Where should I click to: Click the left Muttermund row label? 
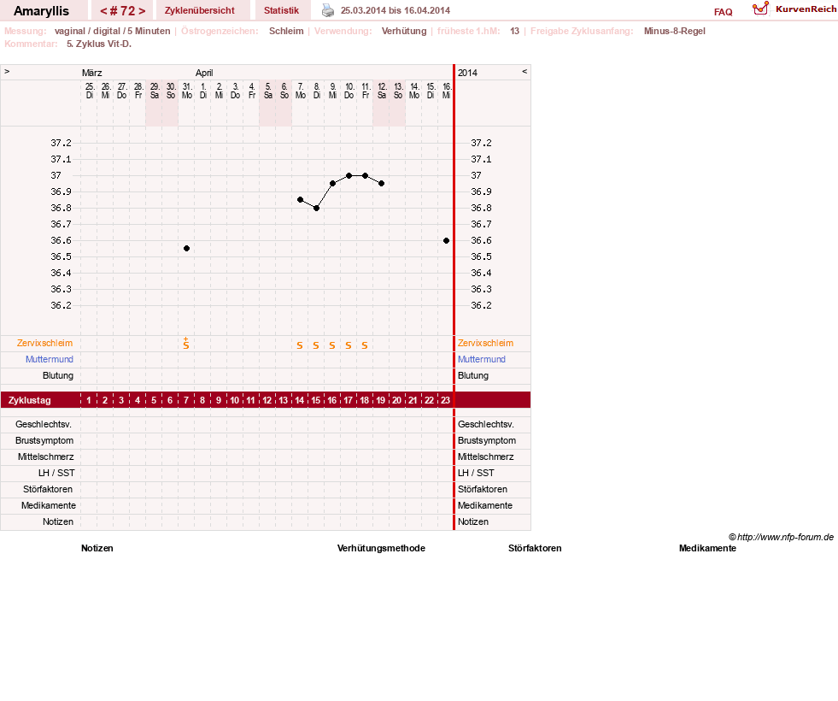click(50, 359)
